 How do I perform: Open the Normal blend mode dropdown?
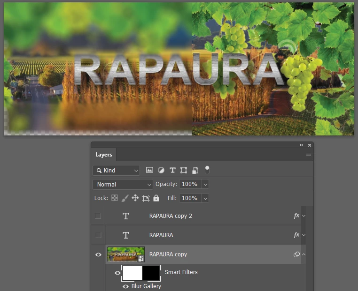[x=123, y=184]
